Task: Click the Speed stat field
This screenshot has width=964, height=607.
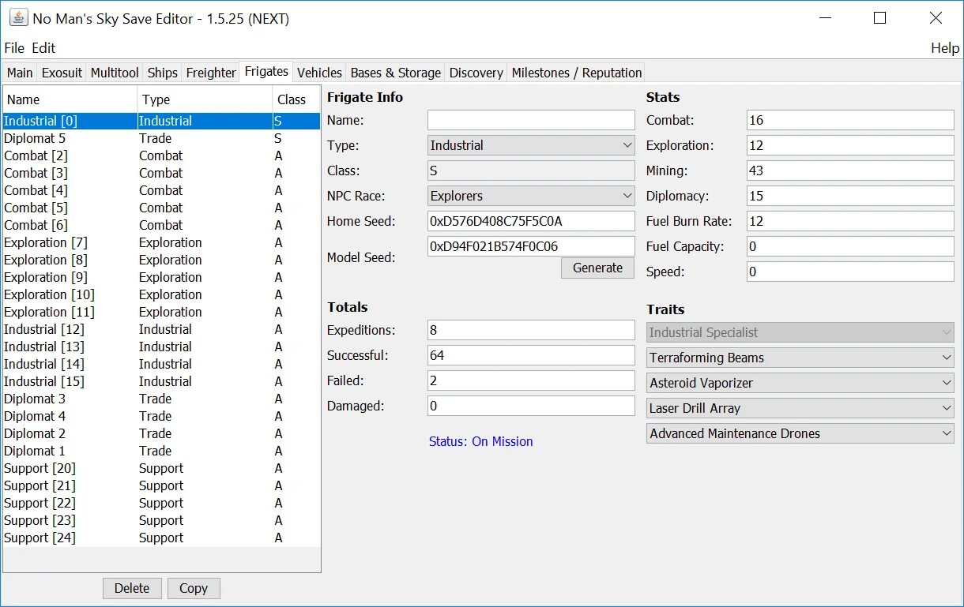Action: (850, 272)
